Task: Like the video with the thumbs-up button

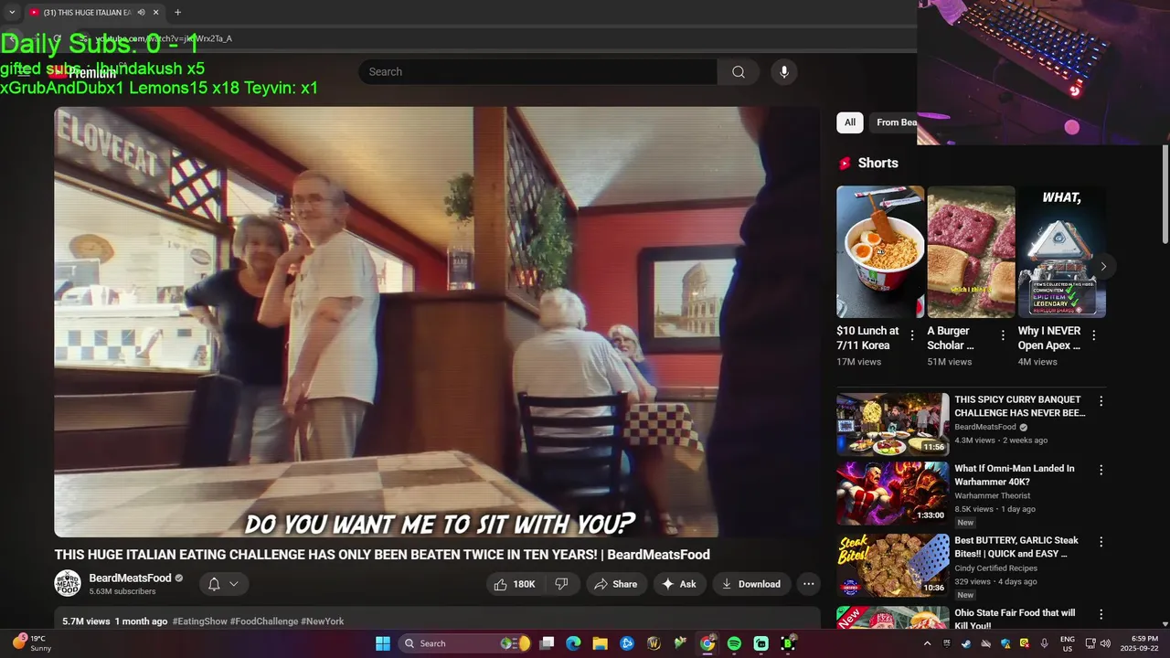Action: tap(515, 584)
